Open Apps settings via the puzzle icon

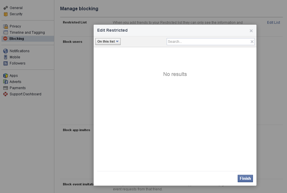6,75
